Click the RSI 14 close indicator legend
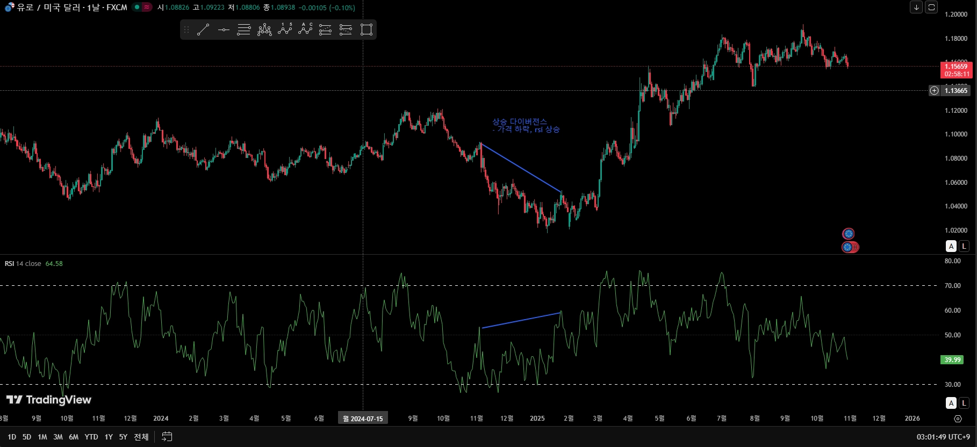 tap(23, 264)
